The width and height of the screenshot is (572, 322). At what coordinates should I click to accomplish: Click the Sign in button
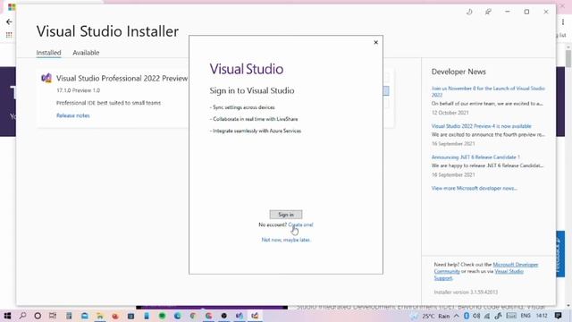tap(286, 215)
